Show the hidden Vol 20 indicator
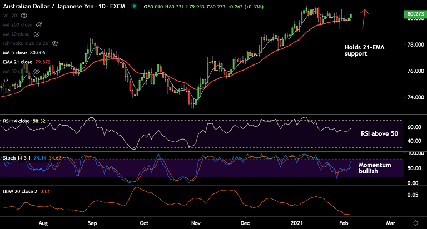This screenshot has height=229, width=427. [x=24, y=16]
